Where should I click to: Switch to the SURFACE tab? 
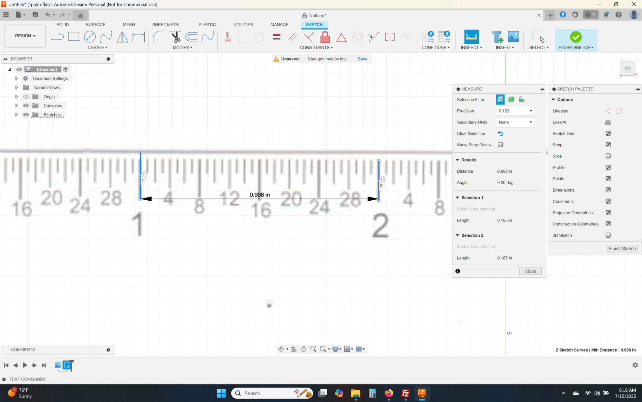tap(95, 25)
